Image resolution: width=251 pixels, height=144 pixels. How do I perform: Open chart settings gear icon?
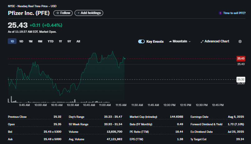(x=240, y=41)
